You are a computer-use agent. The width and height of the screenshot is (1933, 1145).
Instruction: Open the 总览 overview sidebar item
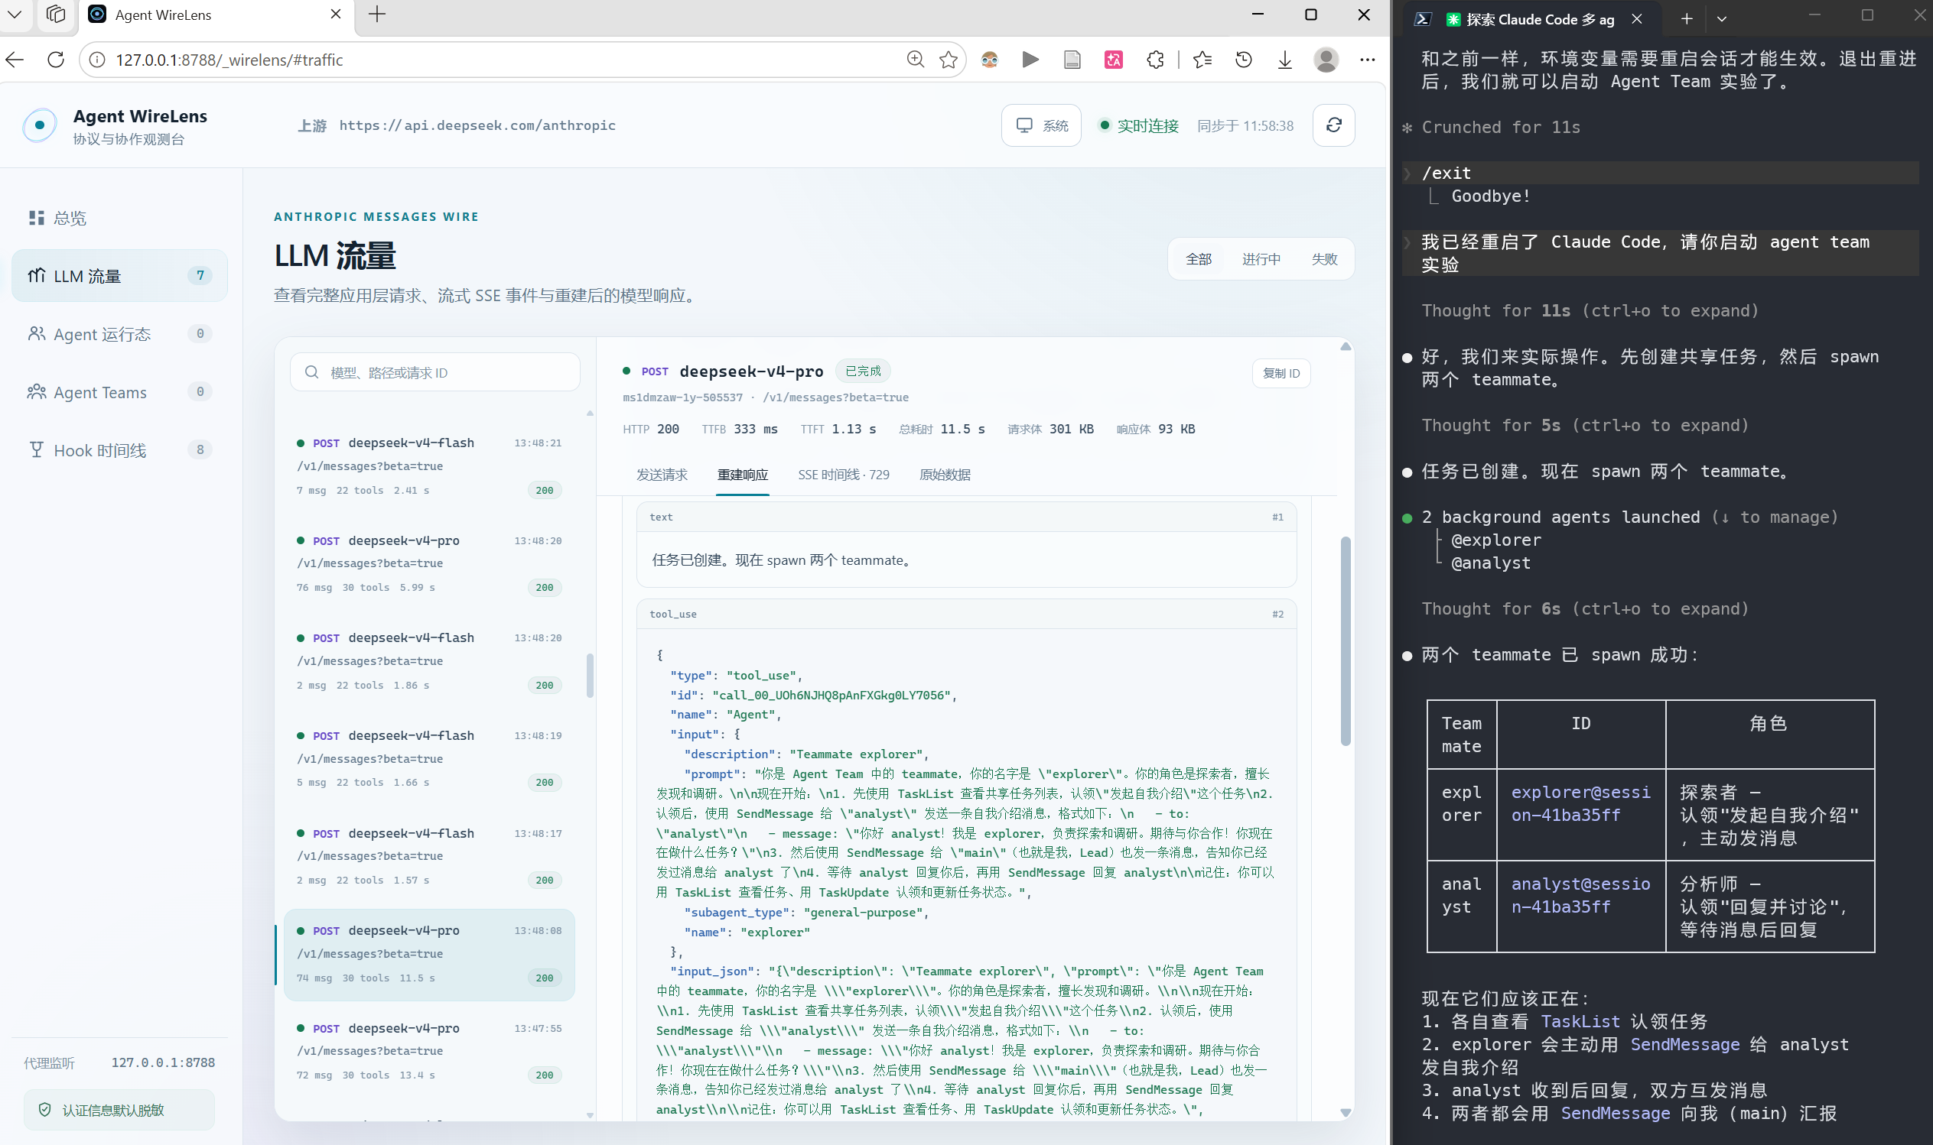119,218
